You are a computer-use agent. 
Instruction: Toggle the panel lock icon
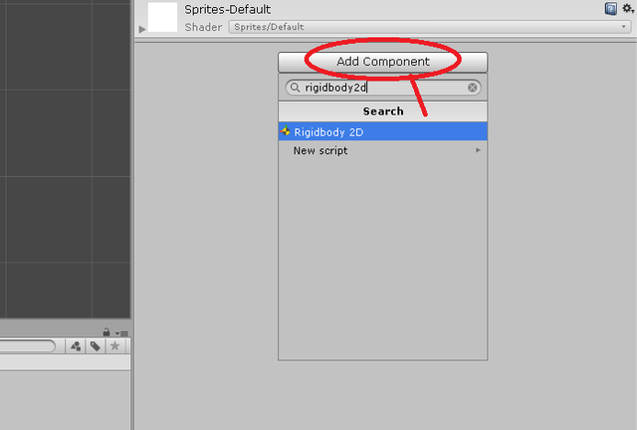point(106,332)
